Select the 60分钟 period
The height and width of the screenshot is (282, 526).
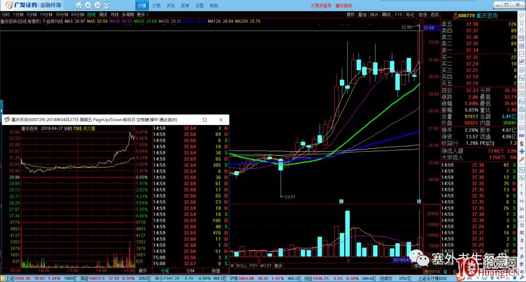click(x=77, y=15)
